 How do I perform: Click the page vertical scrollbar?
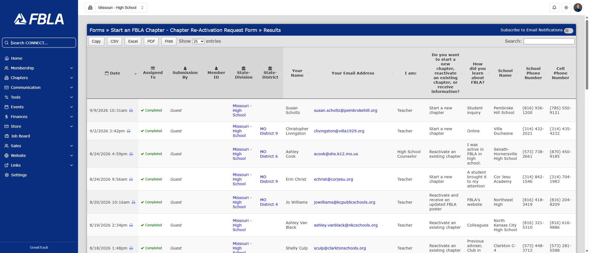coord(587,54)
